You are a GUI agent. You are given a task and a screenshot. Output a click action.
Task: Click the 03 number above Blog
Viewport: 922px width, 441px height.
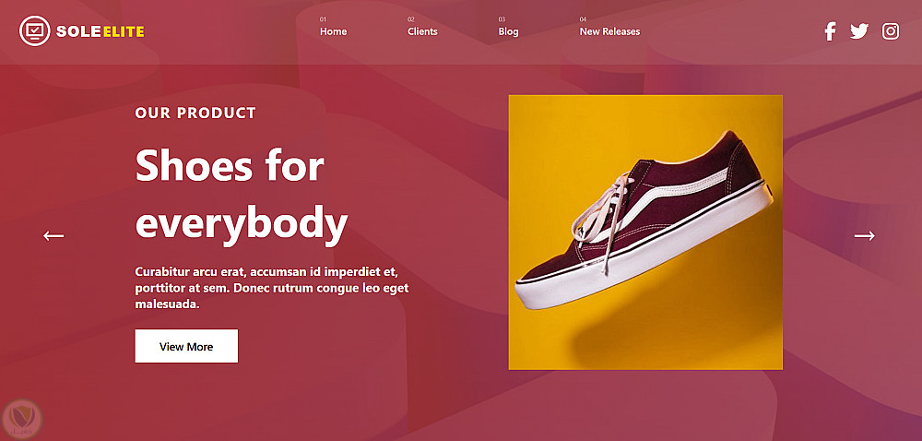pyautogui.click(x=502, y=19)
